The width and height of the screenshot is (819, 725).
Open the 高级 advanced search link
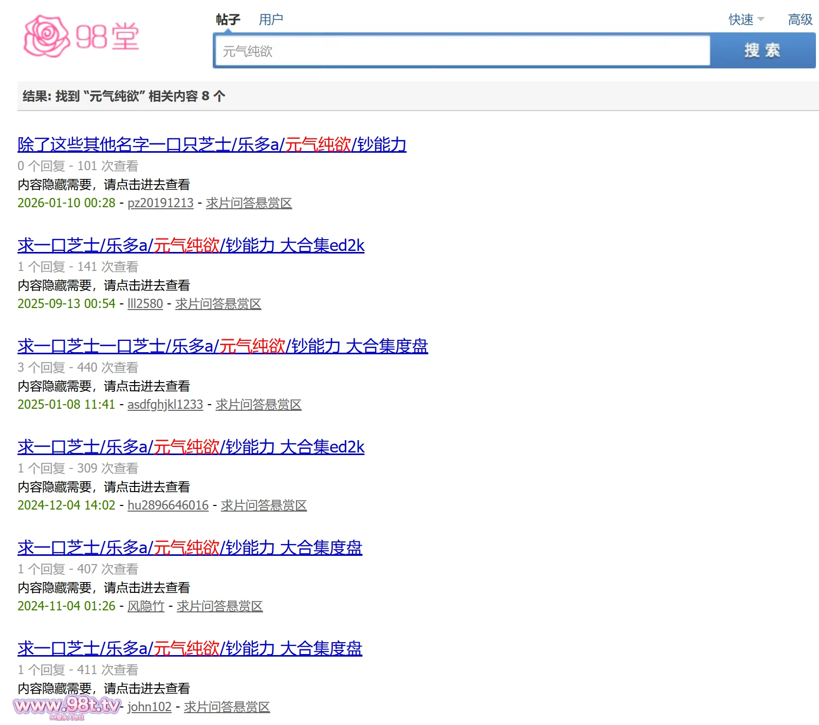tap(799, 20)
